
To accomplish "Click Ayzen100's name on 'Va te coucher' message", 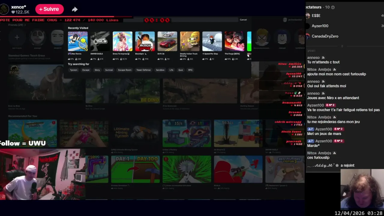I will coord(315,105).
